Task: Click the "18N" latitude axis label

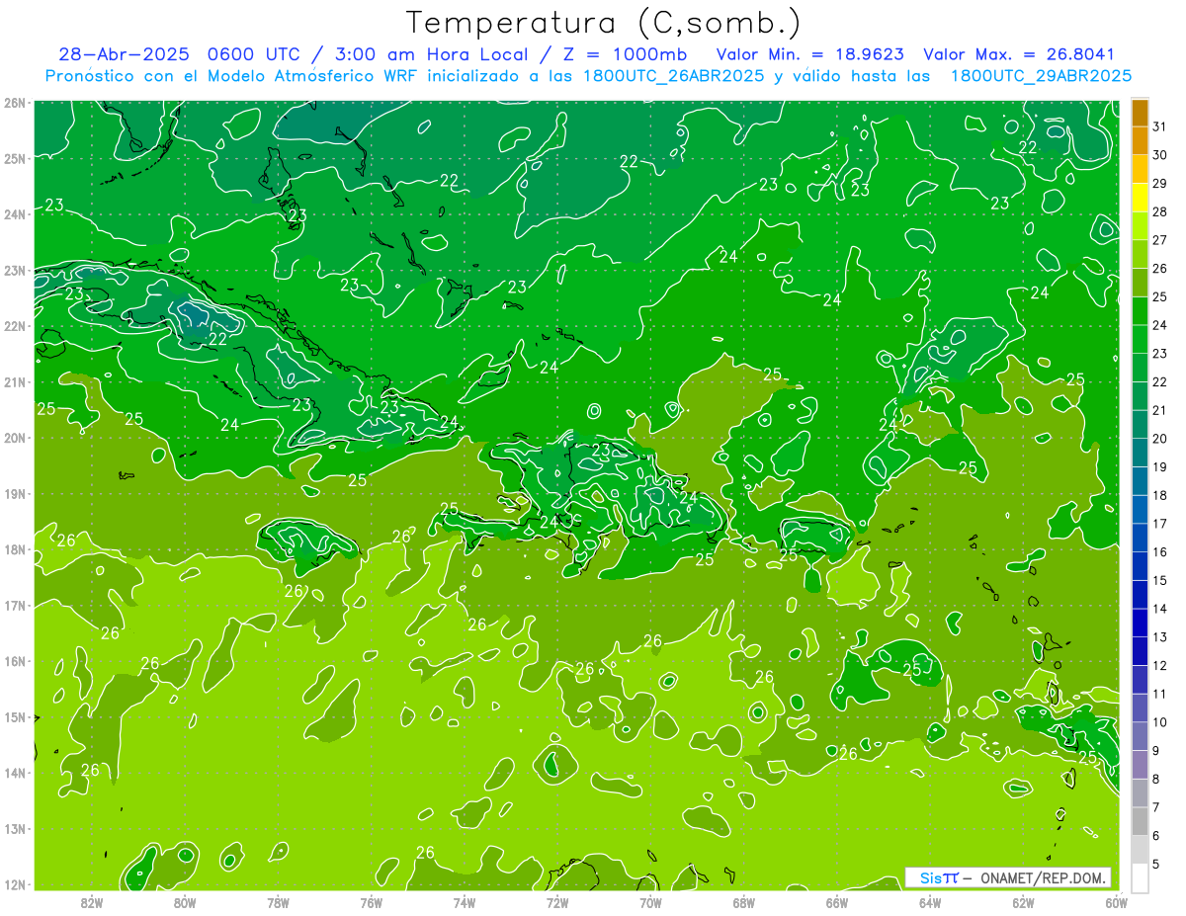Action: [x=14, y=549]
